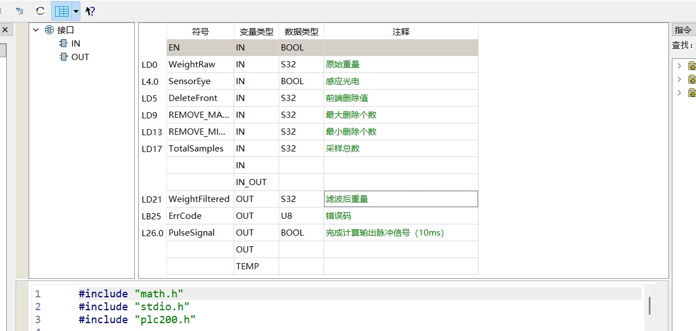
Task: Click the TEMP variable type cell
Action: pos(256,266)
